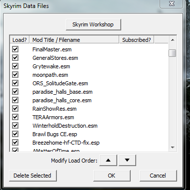Screen dimensions: 190x190
Task: Select the GeneralStores.esm entry
Action: 55,58
